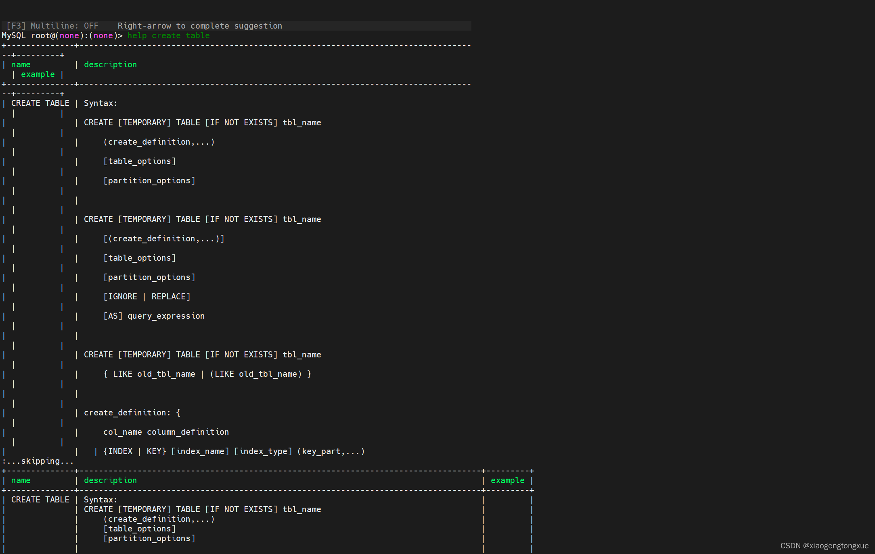
Task: Click '[(create_definition,...)]' bracketed line
Action: point(164,239)
